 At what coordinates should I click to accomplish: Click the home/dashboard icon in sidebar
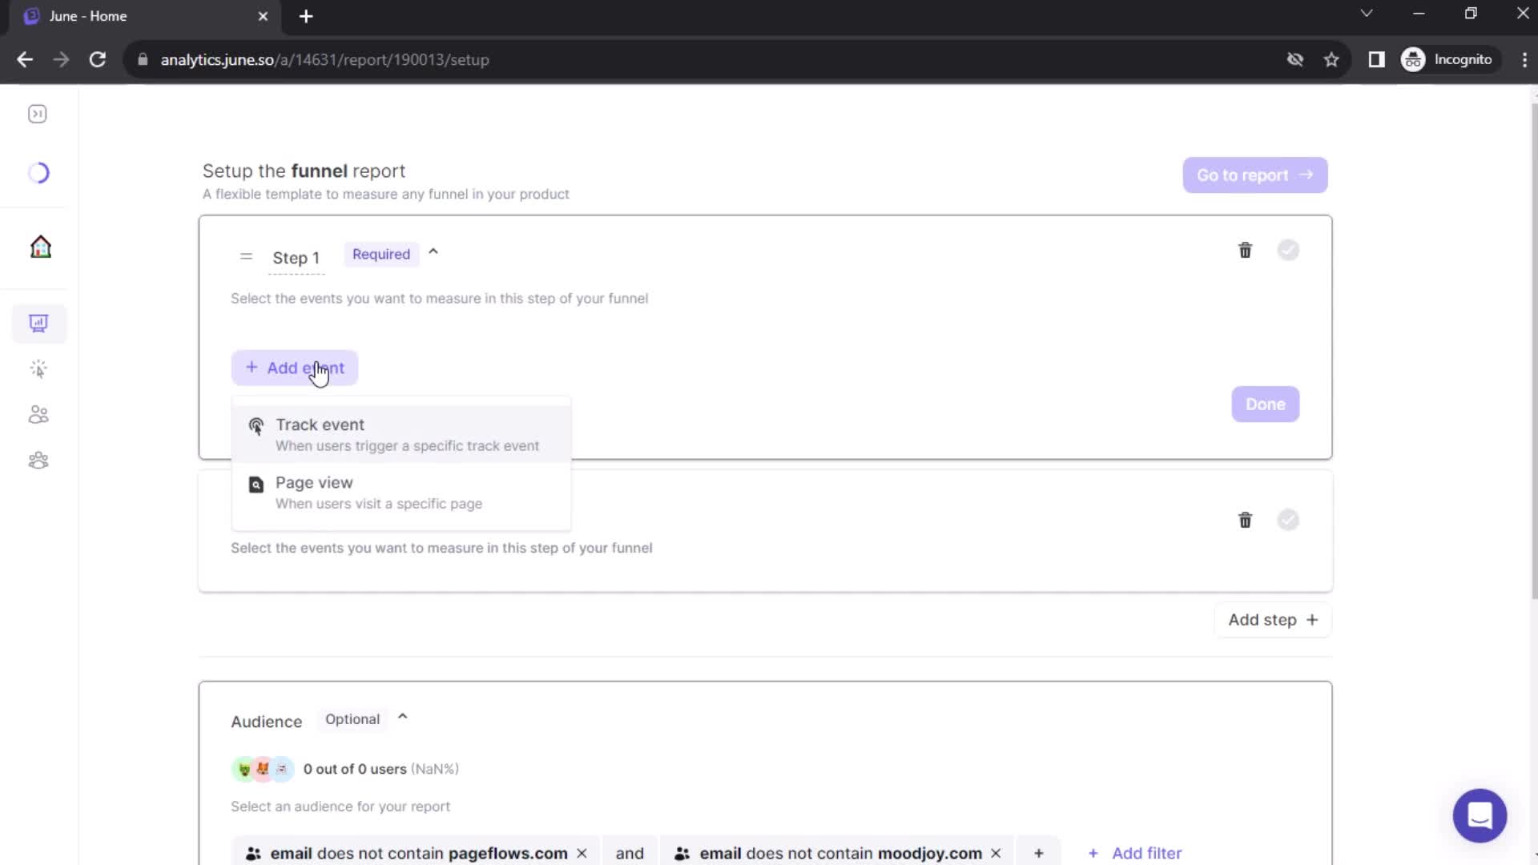pyautogui.click(x=39, y=246)
